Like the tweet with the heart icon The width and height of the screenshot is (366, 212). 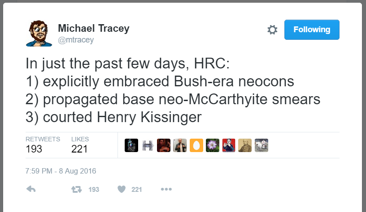tap(121, 189)
